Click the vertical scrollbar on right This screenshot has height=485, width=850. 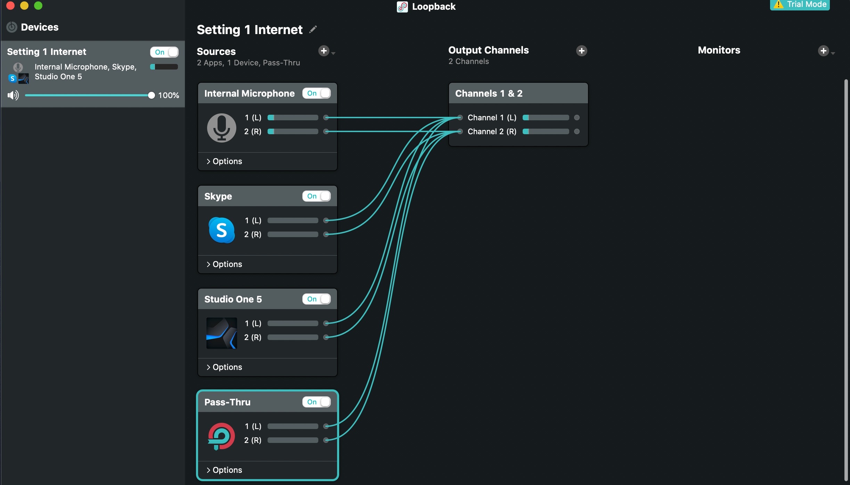pos(846,281)
